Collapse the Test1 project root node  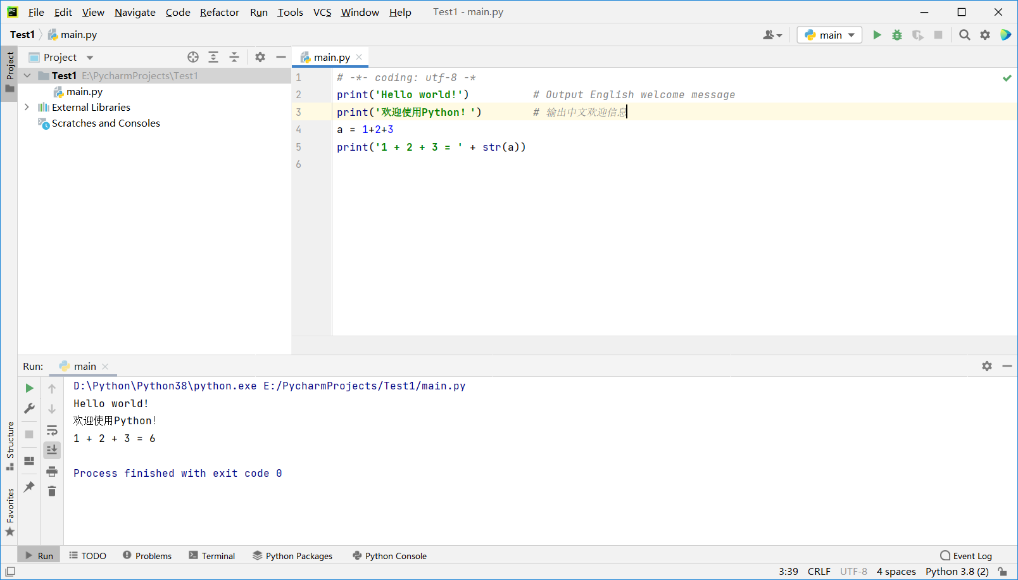click(x=27, y=75)
